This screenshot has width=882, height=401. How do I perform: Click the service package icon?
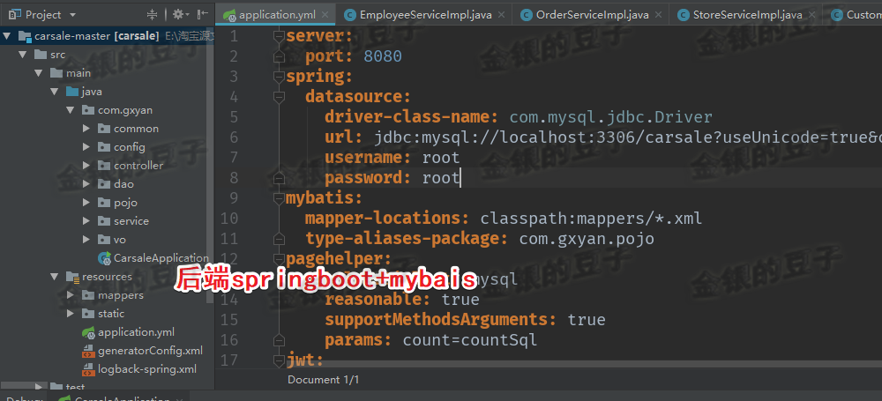(104, 221)
